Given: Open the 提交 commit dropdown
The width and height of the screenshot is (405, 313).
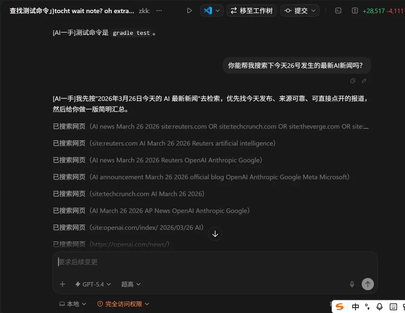Looking at the screenshot, I should click(x=300, y=11).
